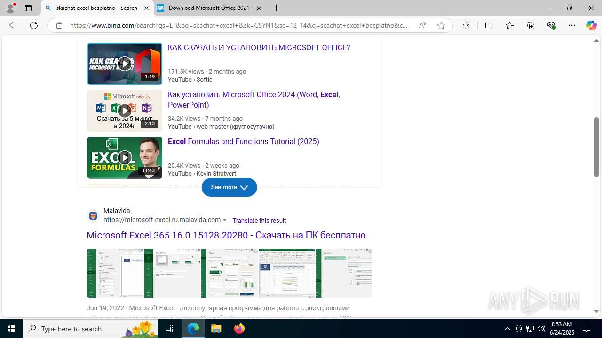
Task: Open network icon in system tray
Action: 530,329
